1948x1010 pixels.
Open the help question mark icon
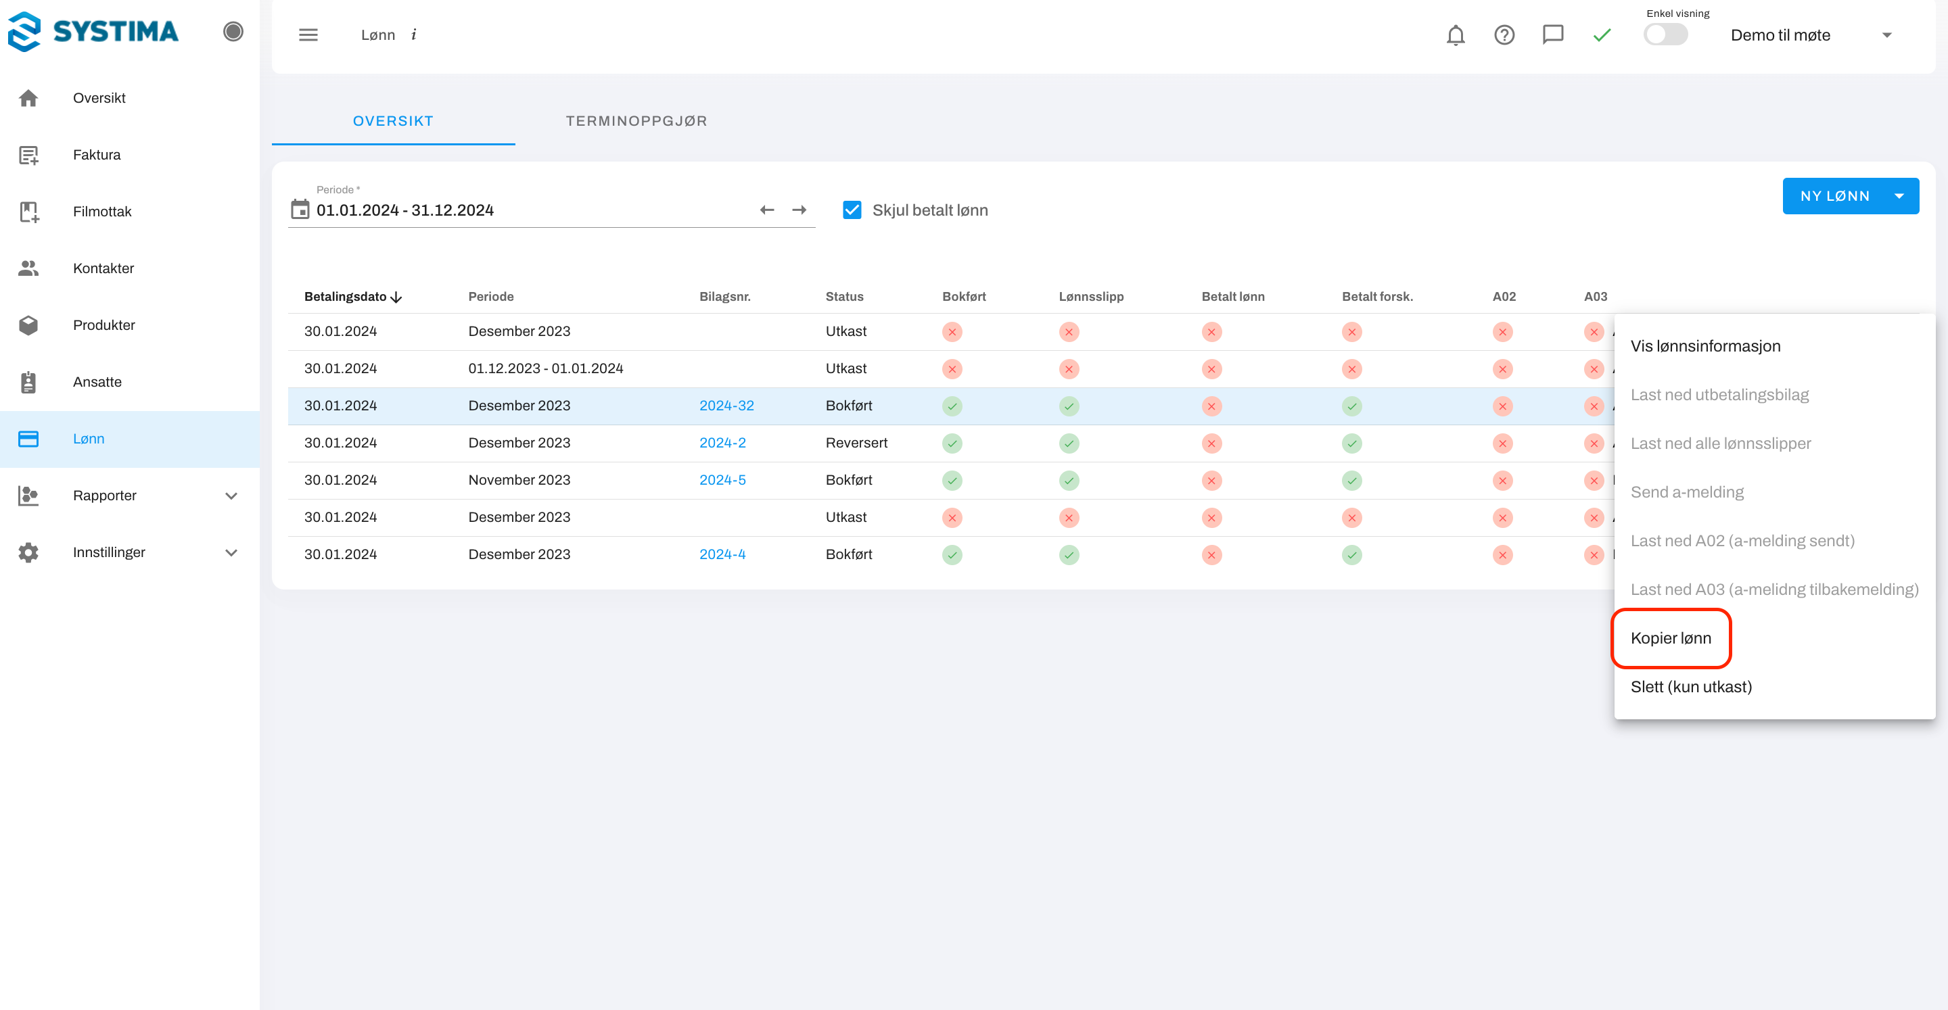tap(1504, 34)
